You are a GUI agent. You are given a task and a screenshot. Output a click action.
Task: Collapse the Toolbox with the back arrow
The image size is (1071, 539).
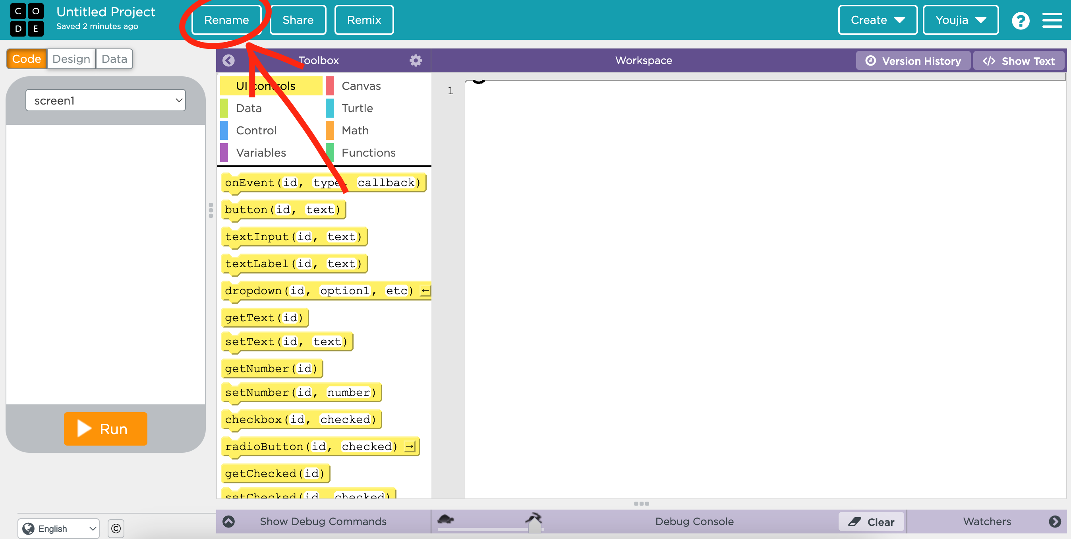coord(228,60)
